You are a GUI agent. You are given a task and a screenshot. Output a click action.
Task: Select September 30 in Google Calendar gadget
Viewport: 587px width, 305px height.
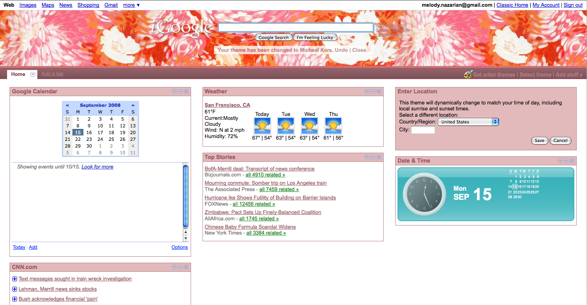click(x=89, y=146)
